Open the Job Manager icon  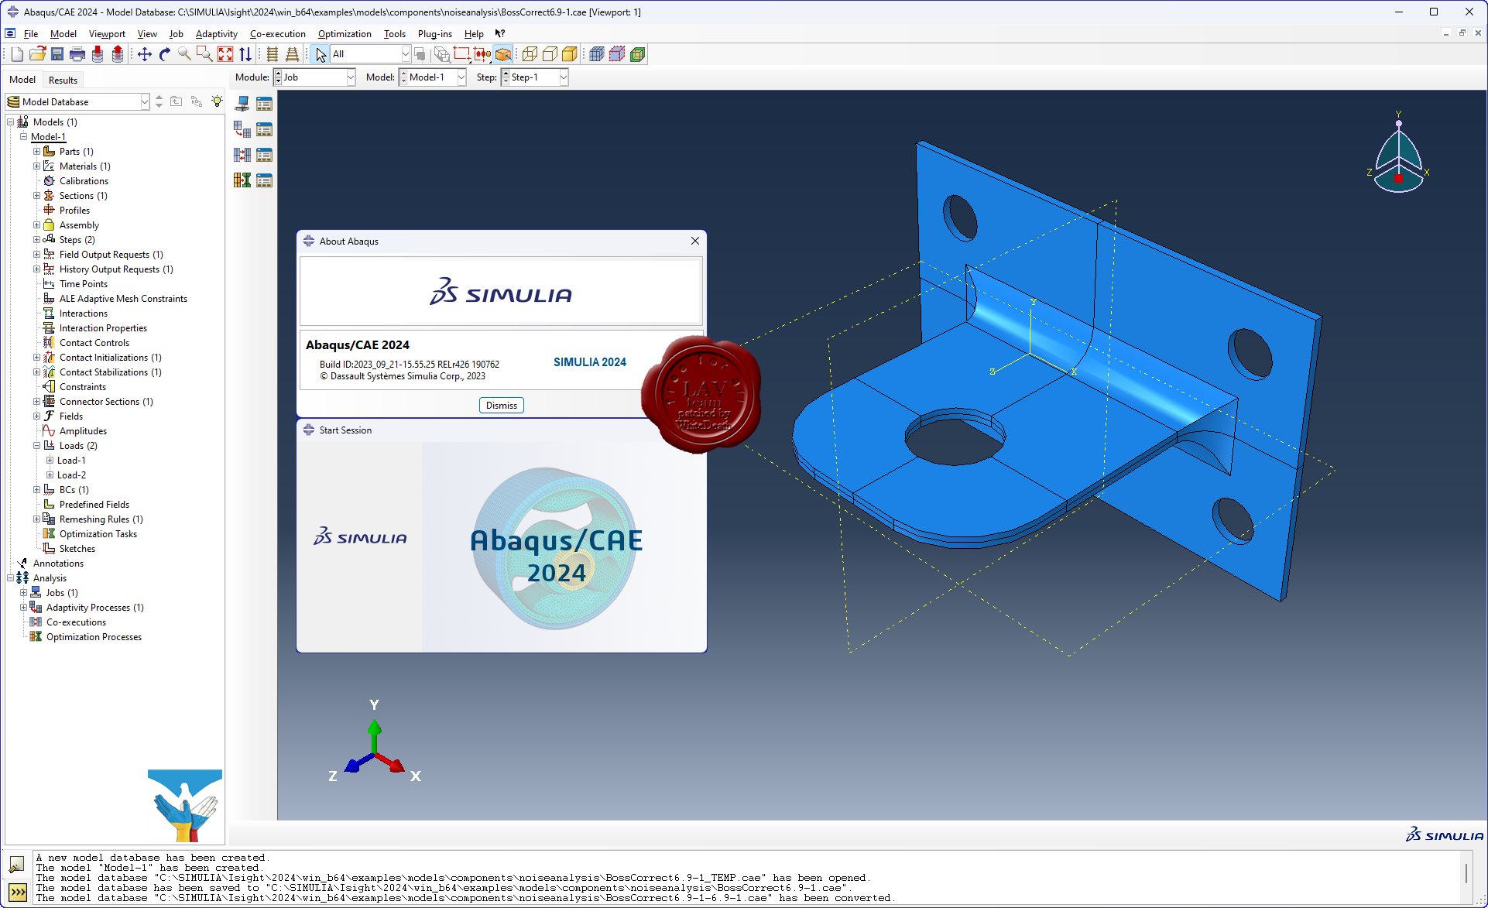click(x=264, y=104)
